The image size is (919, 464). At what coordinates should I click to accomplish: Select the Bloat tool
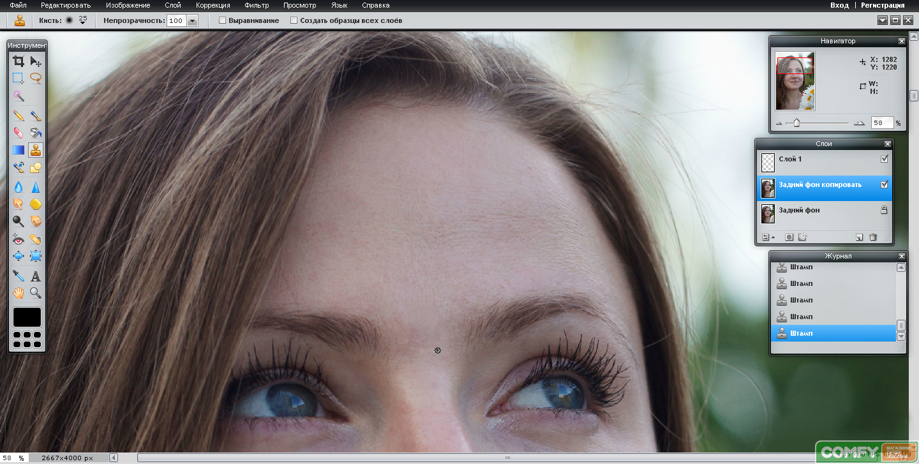tap(19, 257)
